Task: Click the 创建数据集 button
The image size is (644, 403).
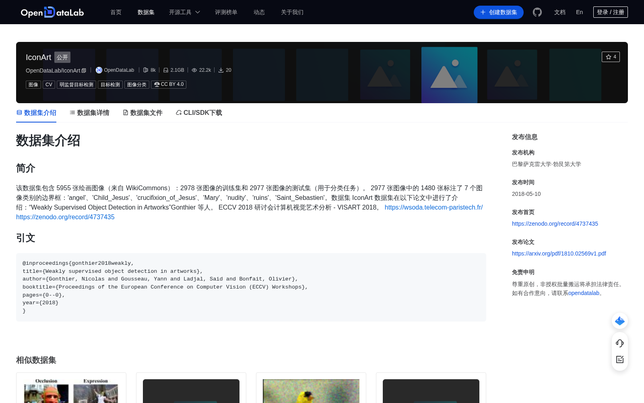Action: coord(499,12)
